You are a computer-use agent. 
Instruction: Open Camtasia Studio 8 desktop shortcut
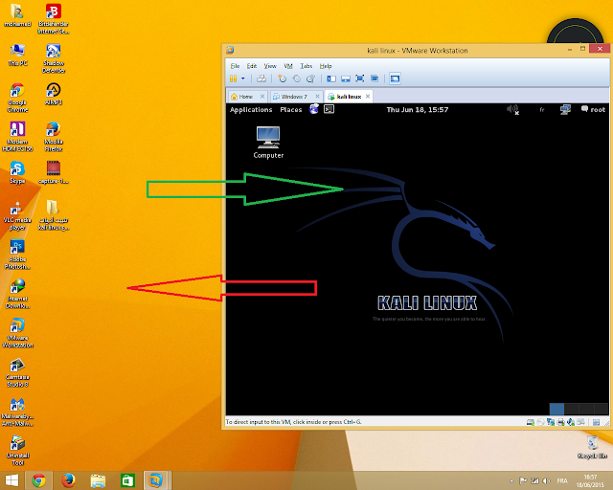pos(17,372)
